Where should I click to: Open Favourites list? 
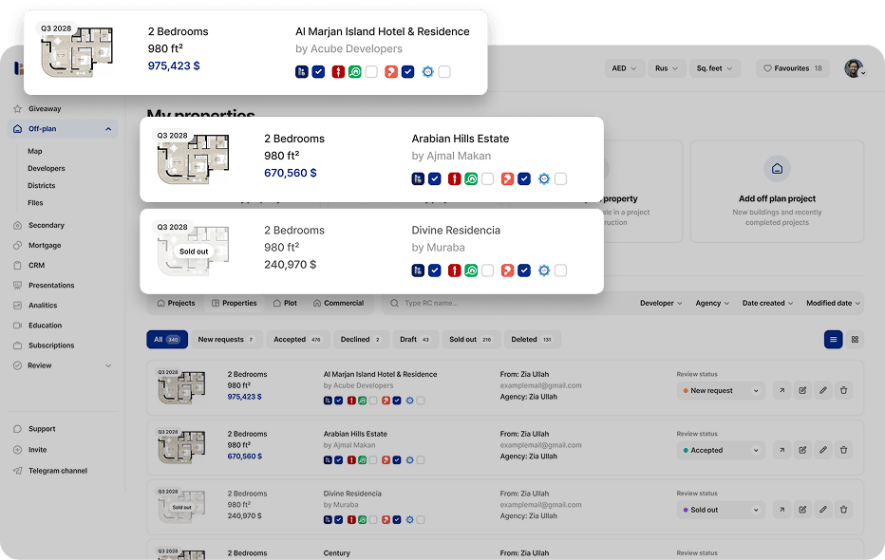coord(793,68)
